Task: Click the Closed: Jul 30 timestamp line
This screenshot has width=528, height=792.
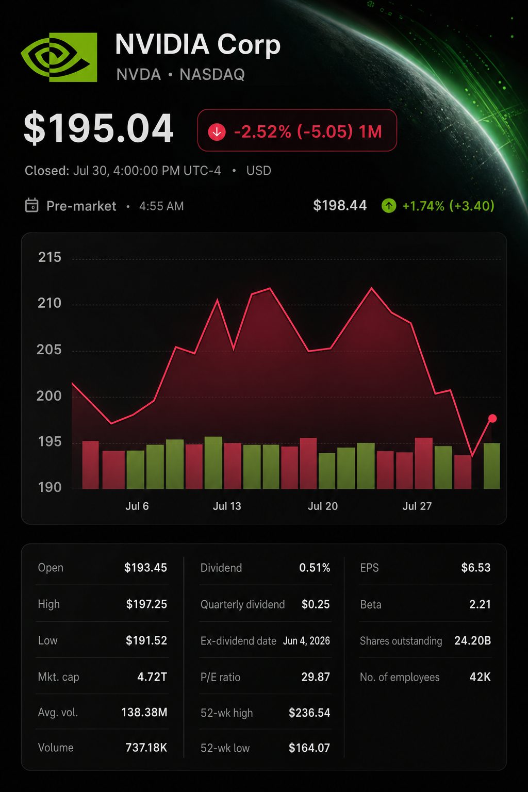Action: (x=123, y=171)
